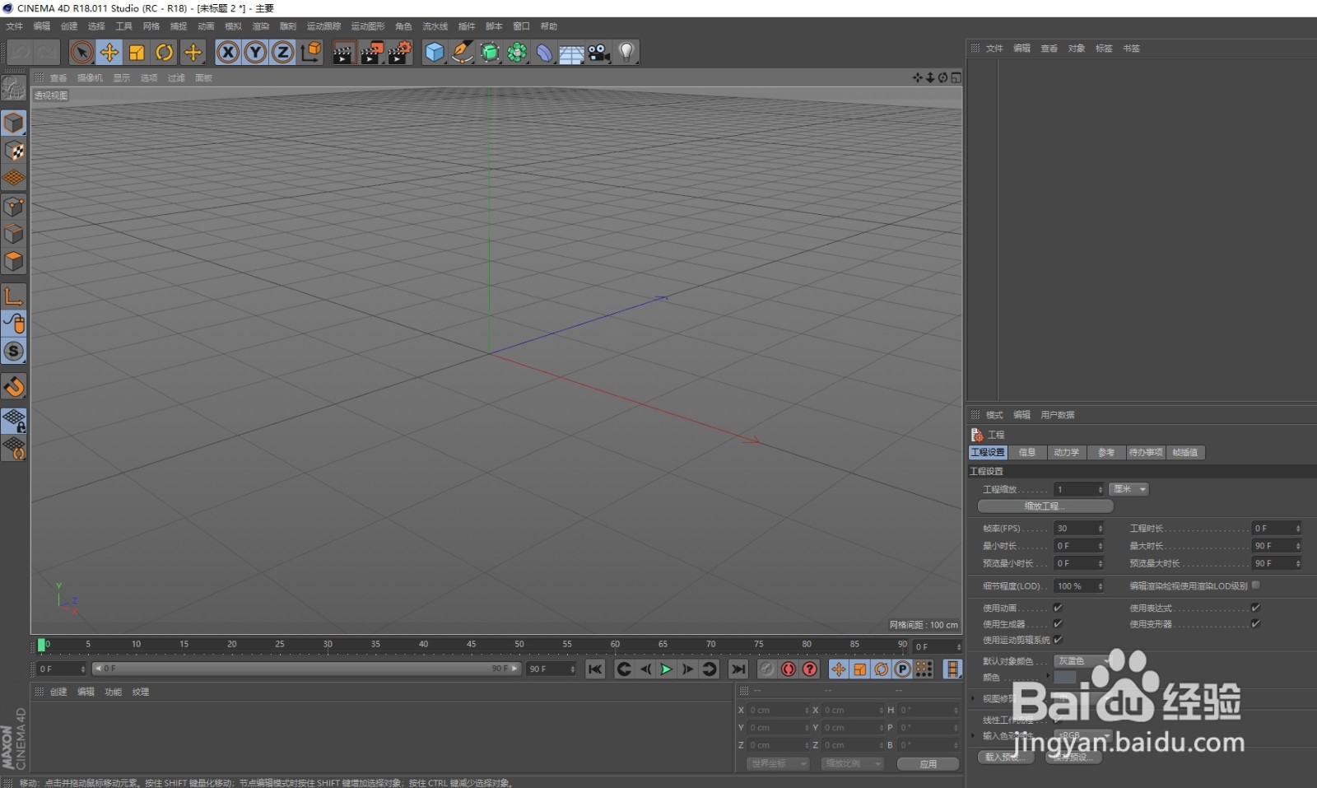Viewport: 1317px width, 788px height.
Task: Click the 载入预设 button
Action: pyautogui.click(x=1005, y=758)
